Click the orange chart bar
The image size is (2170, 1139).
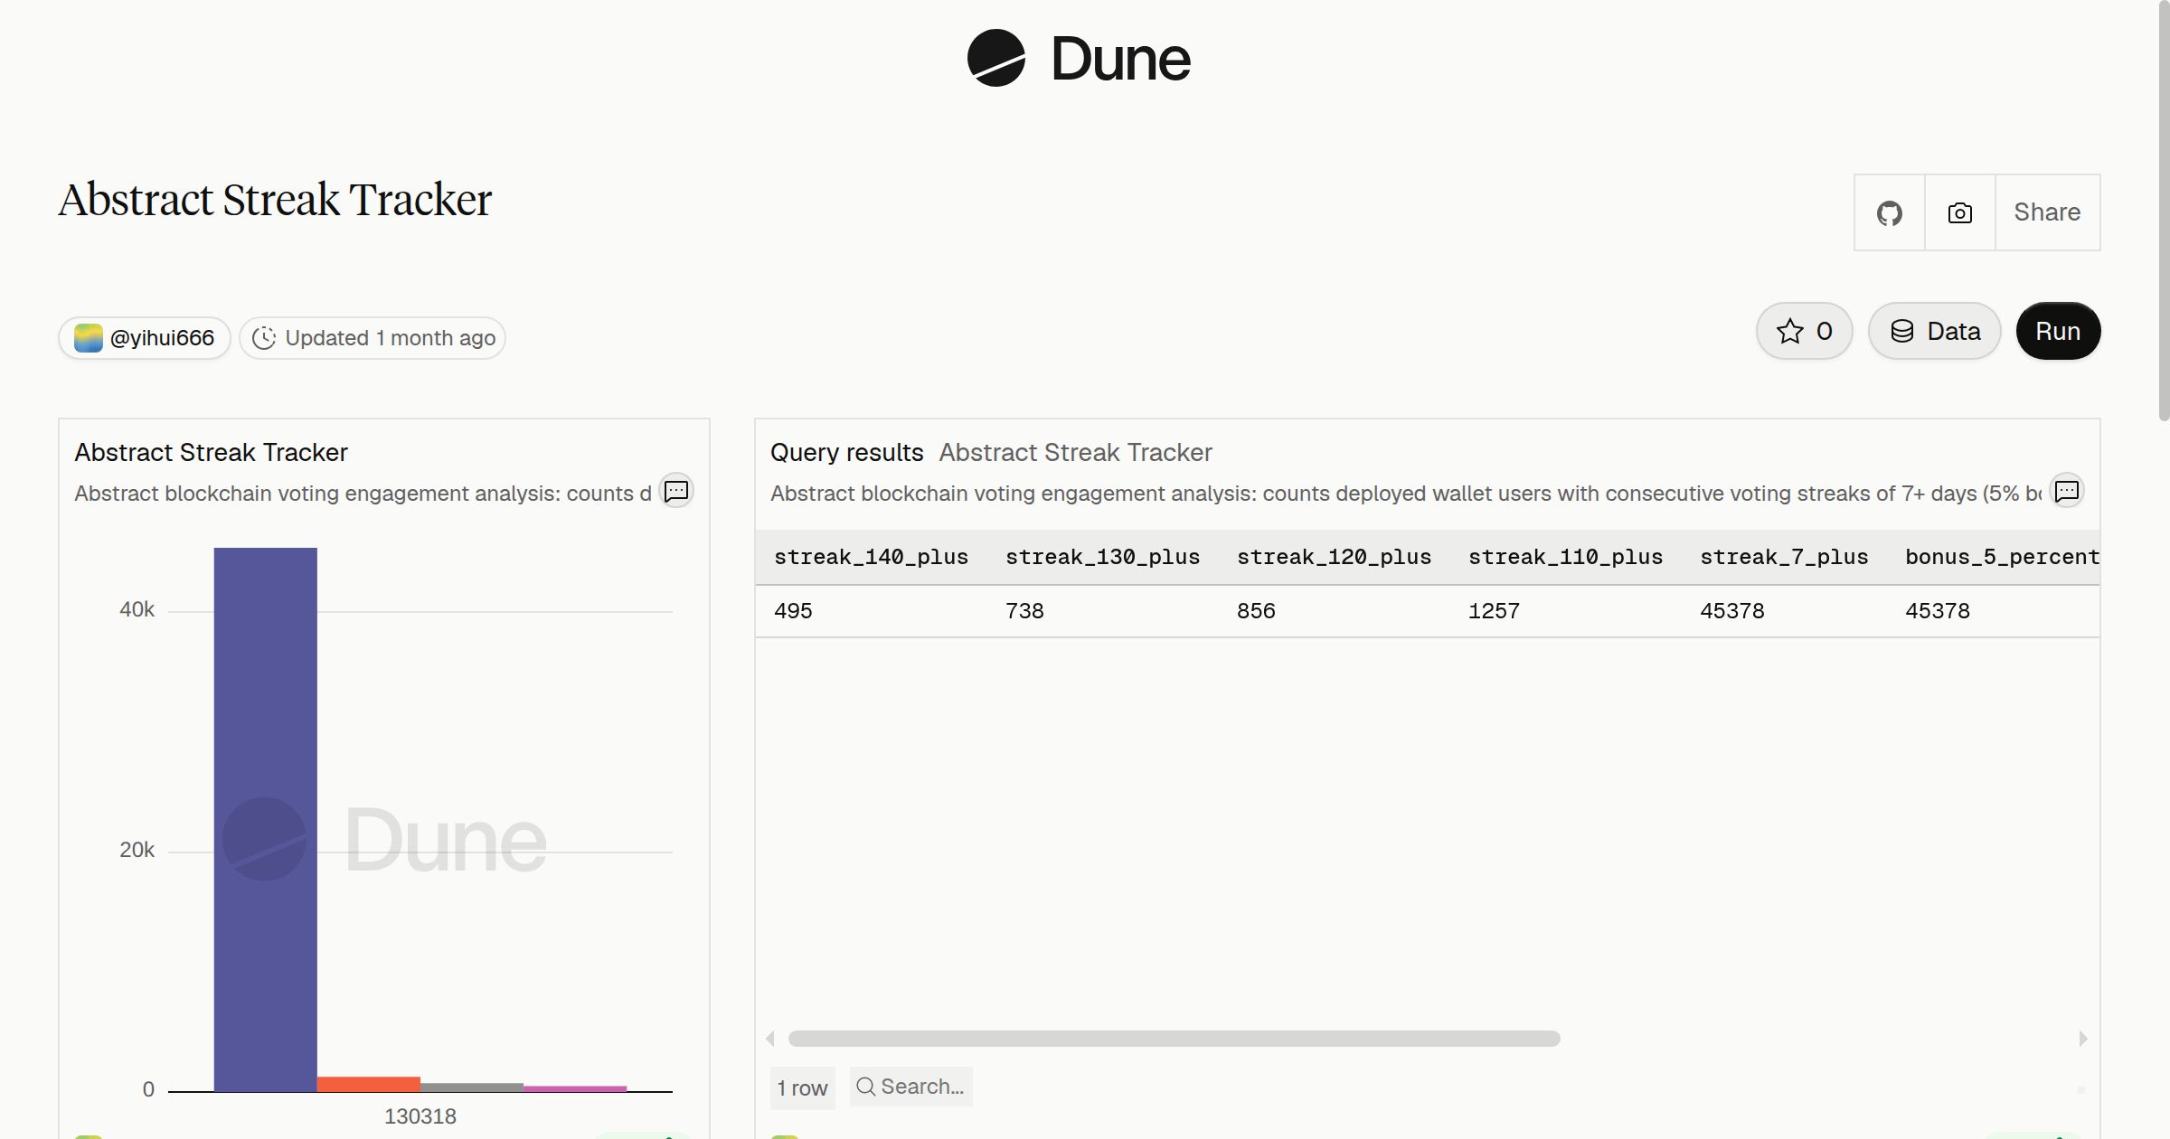point(368,1084)
